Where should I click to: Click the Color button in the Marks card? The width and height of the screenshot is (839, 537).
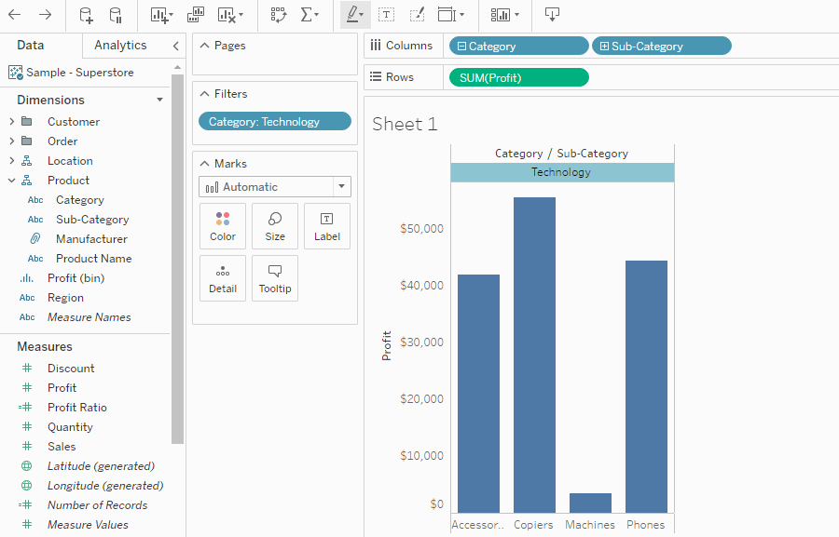click(222, 226)
